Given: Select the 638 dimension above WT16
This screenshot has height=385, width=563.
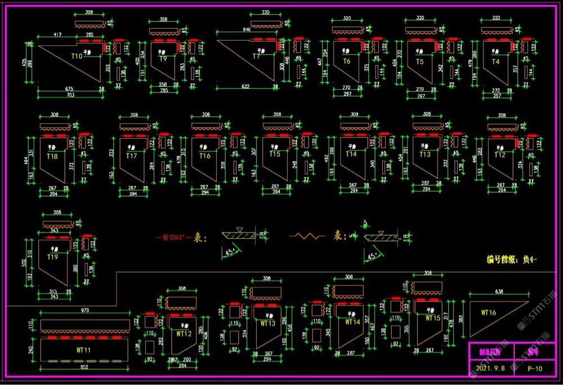Looking at the screenshot, I should [x=499, y=292].
